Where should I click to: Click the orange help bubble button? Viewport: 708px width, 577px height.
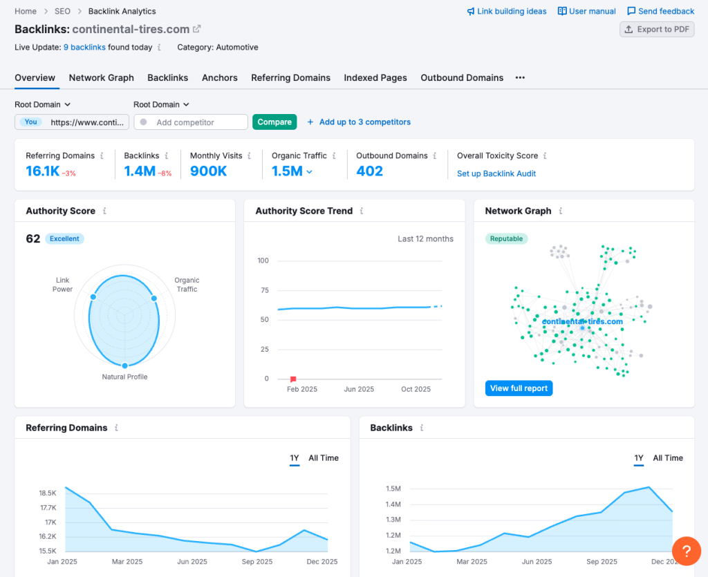click(686, 551)
